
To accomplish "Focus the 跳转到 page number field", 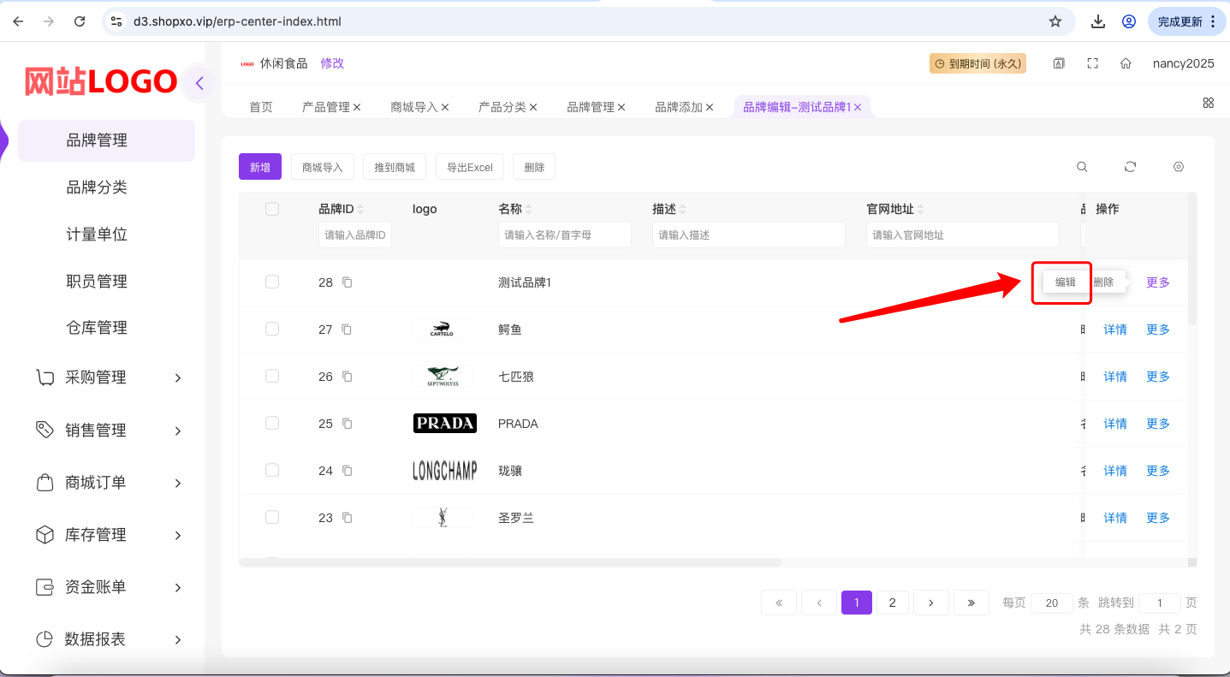I will click(1160, 603).
